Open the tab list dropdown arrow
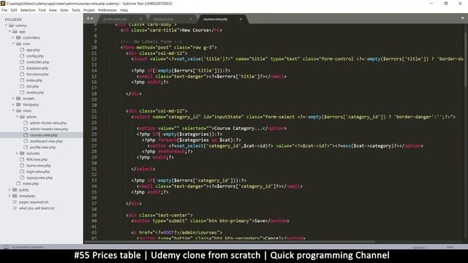468x263 pixels. pos(463,18)
